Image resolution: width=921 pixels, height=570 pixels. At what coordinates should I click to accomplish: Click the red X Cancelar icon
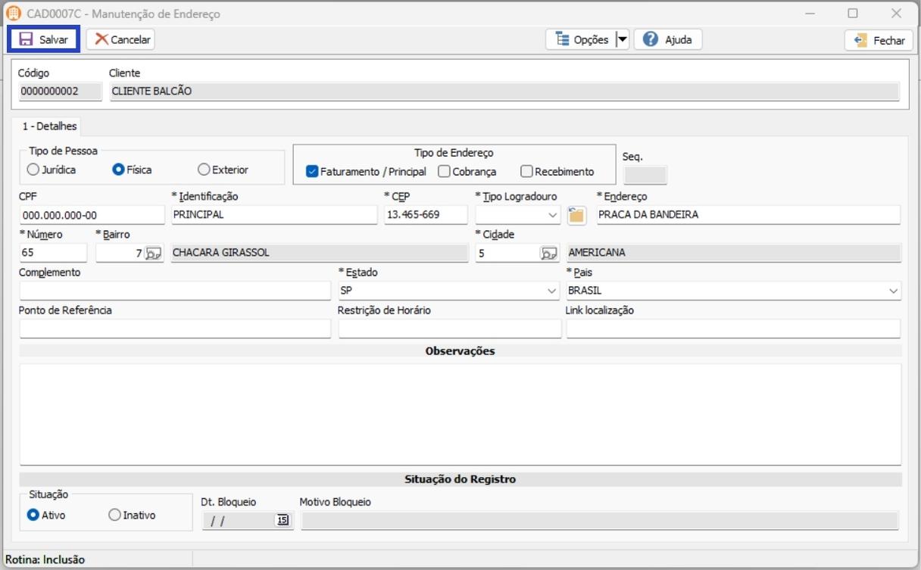coord(101,39)
